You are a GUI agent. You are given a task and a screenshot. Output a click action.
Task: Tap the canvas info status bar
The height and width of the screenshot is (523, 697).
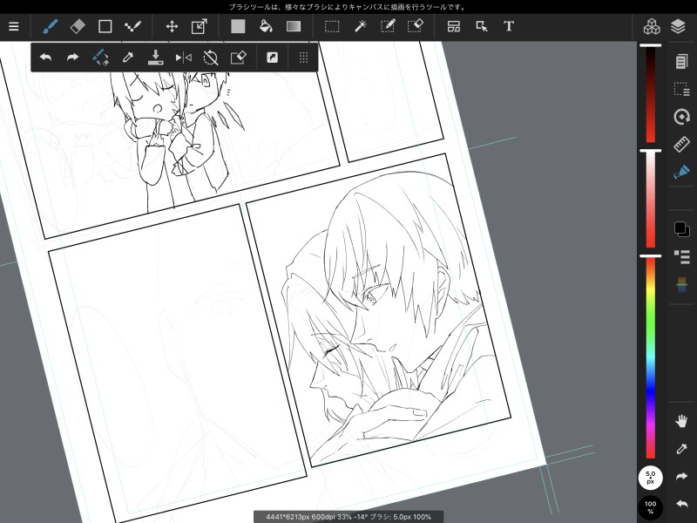pyautogui.click(x=348, y=517)
